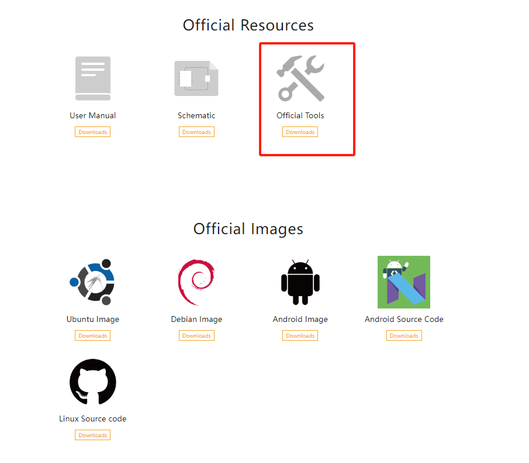
Task: Click the GitHub octocat Linux Source icon
Action: point(93,382)
